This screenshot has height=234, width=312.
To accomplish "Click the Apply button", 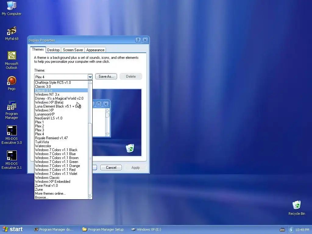I will tap(136, 168).
